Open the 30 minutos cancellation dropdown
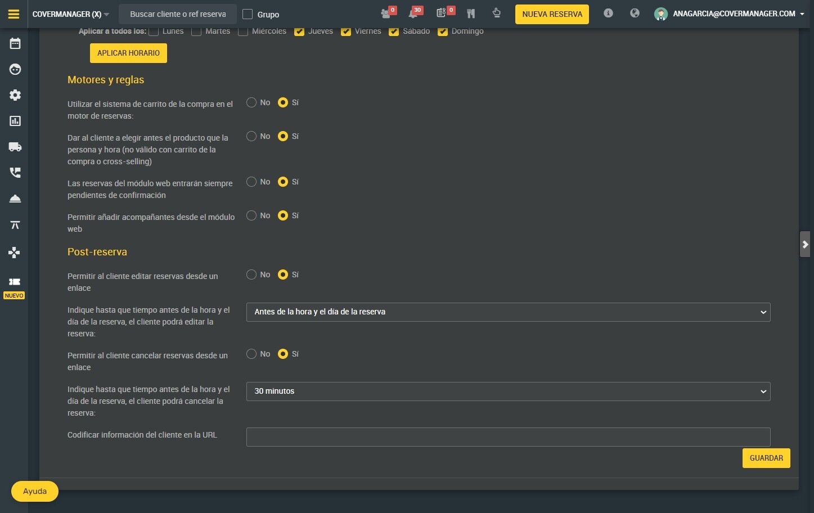The image size is (814, 513). coord(508,391)
